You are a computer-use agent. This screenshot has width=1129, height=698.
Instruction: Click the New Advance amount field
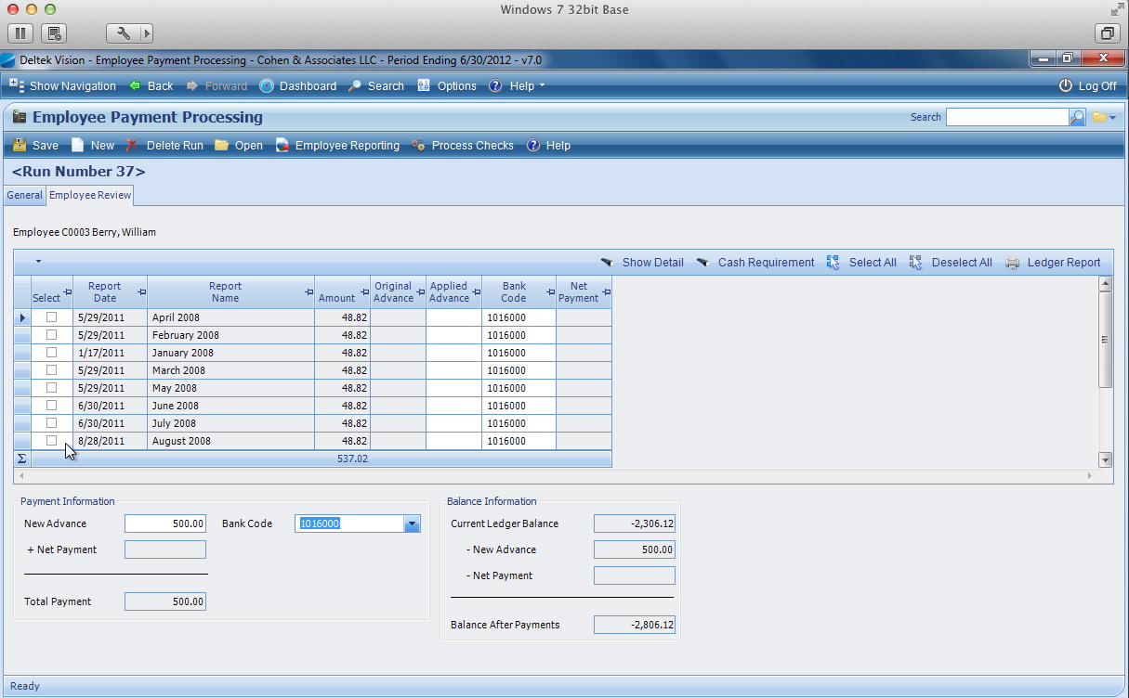164,524
